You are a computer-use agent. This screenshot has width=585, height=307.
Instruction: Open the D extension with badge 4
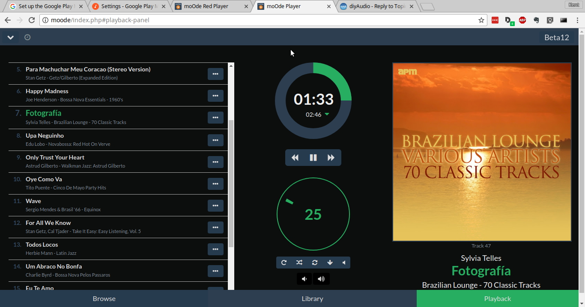(509, 21)
